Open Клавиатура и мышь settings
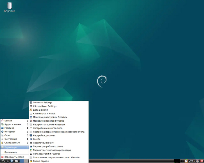 click(59, 114)
